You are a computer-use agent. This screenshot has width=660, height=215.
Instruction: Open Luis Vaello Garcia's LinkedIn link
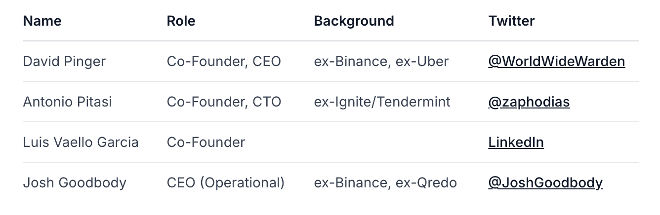coord(516,143)
